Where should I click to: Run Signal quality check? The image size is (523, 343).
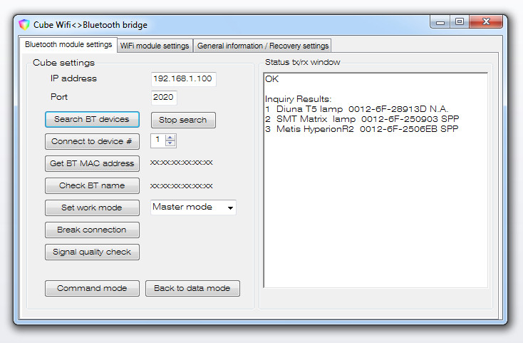(92, 252)
